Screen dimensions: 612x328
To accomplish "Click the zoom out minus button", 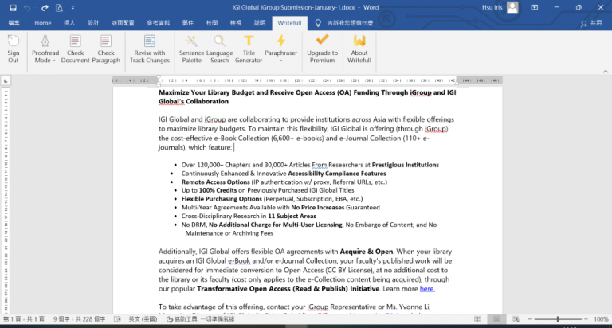I will tap(530, 319).
